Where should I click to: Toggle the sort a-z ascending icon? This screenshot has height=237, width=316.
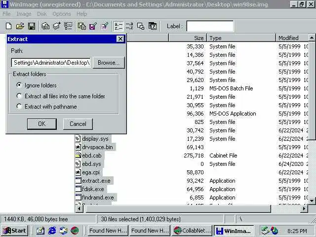pyautogui.click(x=118, y=26)
